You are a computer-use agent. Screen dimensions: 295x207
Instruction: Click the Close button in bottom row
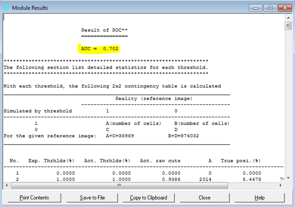coord(204,197)
